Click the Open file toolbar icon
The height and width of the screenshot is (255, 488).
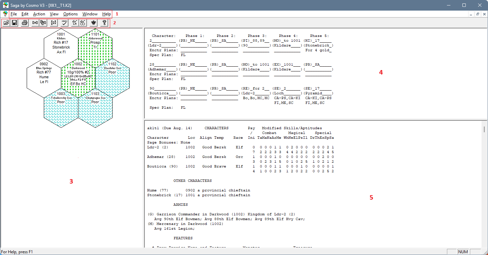click(6, 23)
